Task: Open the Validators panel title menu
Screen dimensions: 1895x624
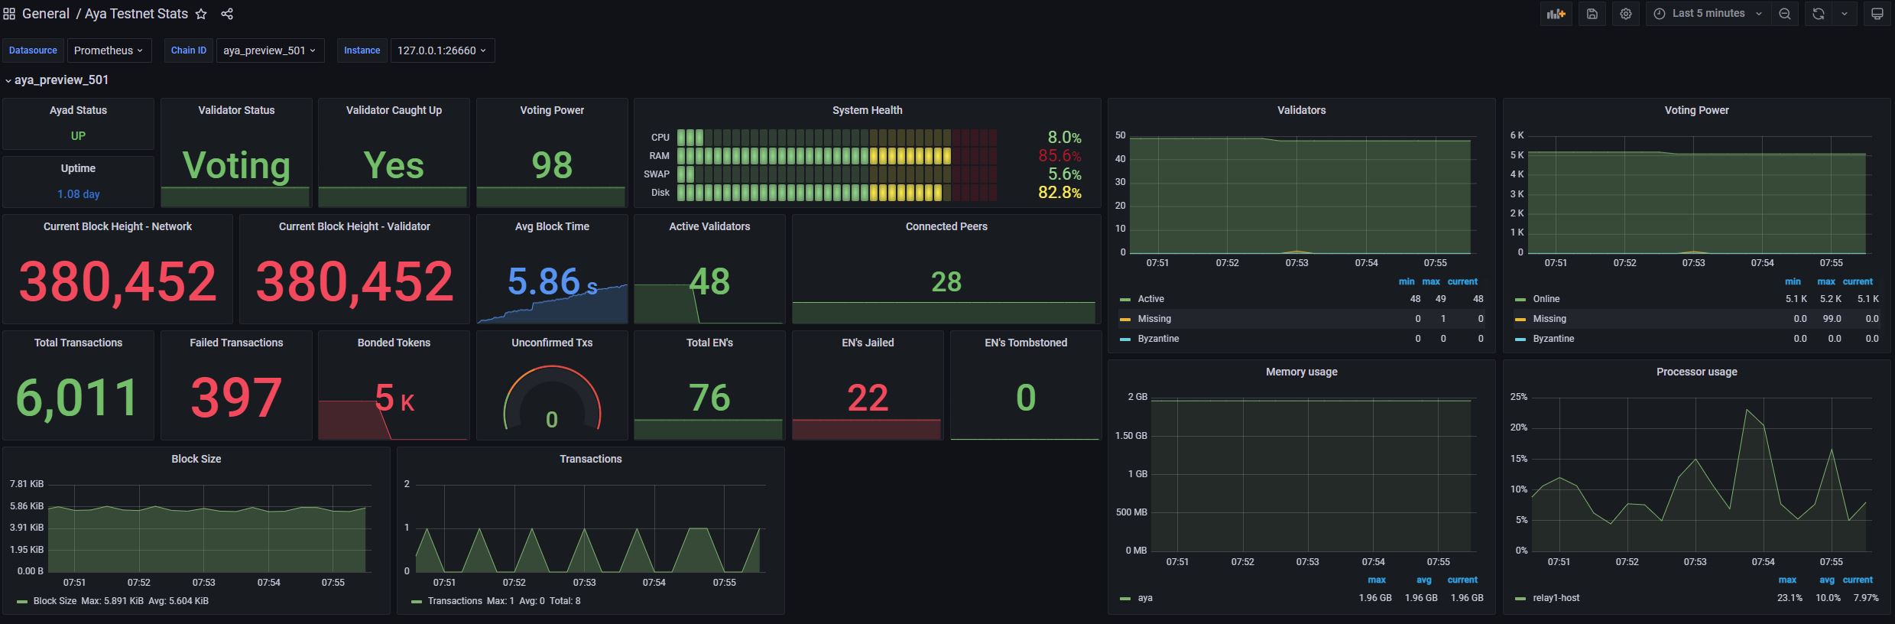Action: [x=1301, y=110]
